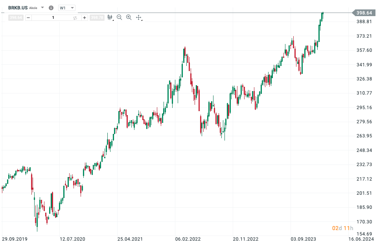Open the W1 timeframe dropdown
This screenshot has height=245, width=379.
tap(67, 8)
